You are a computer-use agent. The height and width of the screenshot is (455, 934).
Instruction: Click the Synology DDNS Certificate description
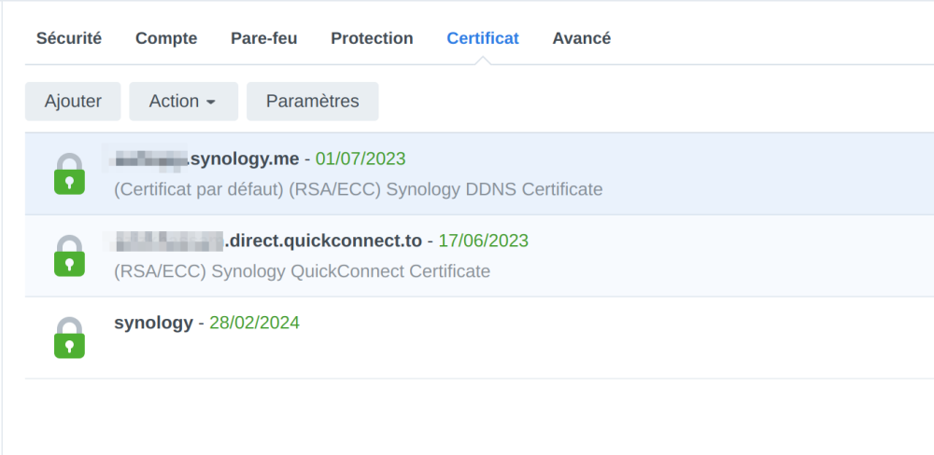point(358,189)
